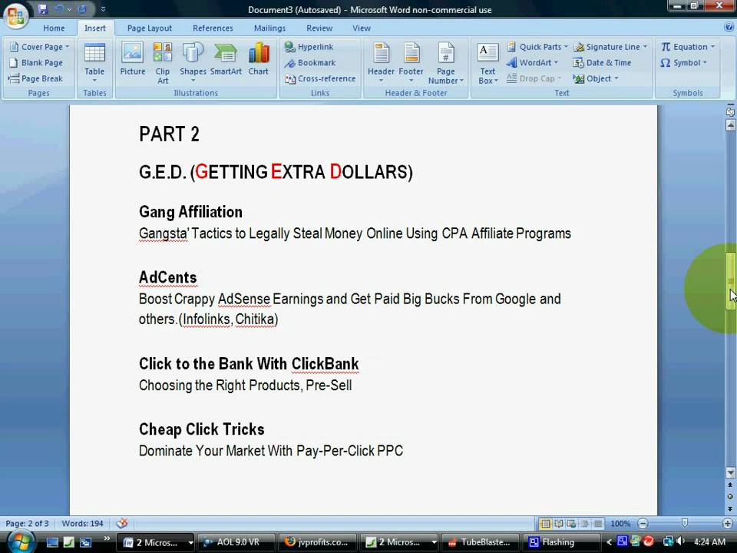Switch to the Review tab
The image size is (737, 553).
coord(319,28)
